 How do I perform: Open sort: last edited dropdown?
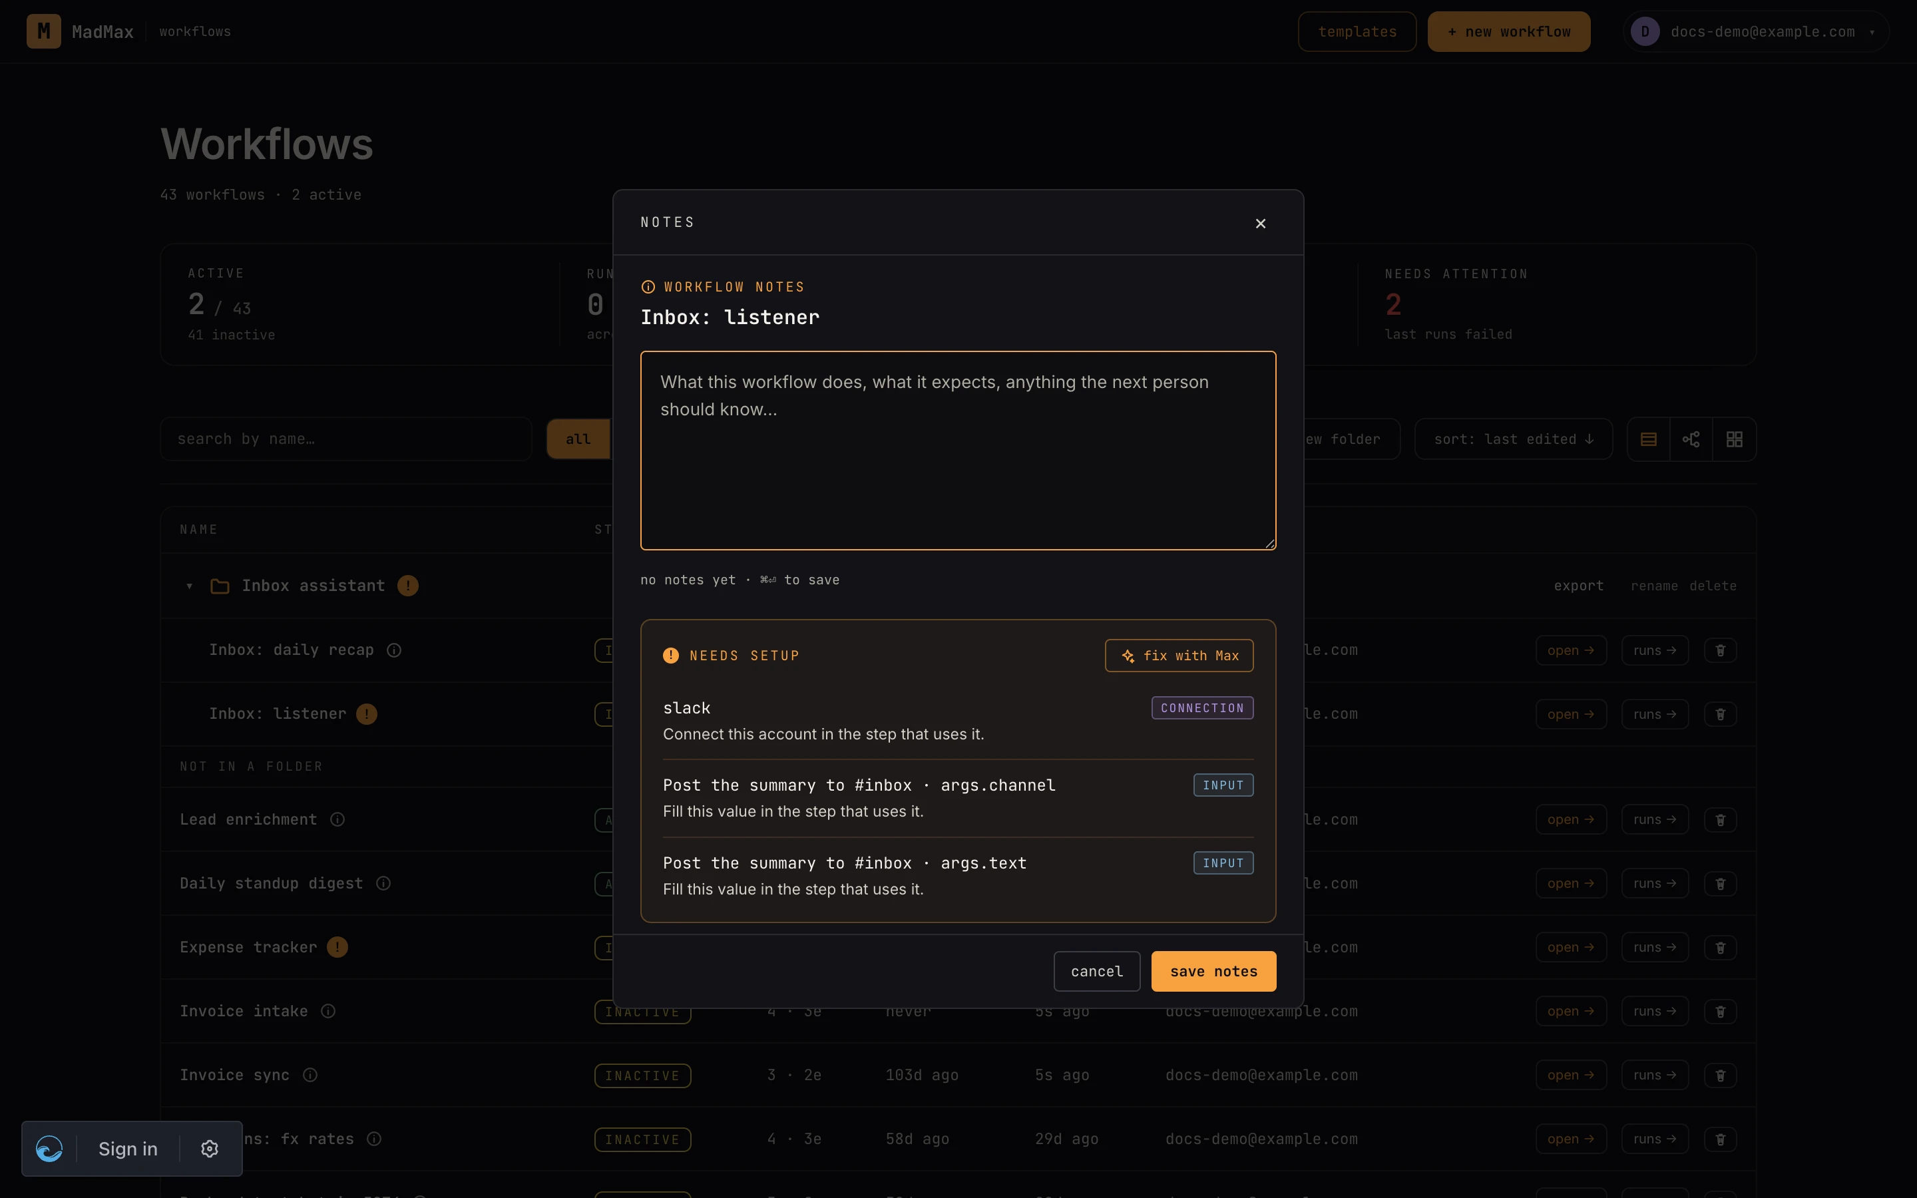pyautogui.click(x=1513, y=439)
